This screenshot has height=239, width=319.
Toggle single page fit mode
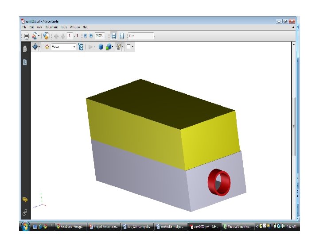[122, 36]
